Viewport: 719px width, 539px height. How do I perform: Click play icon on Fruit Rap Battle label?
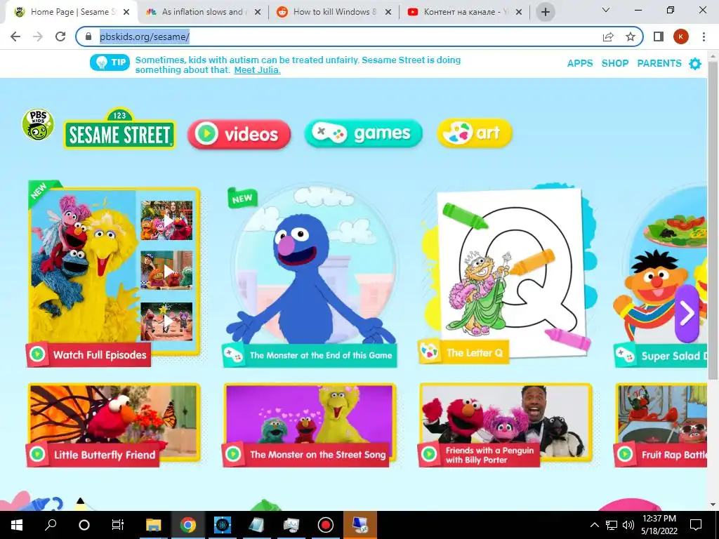point(625,454)
